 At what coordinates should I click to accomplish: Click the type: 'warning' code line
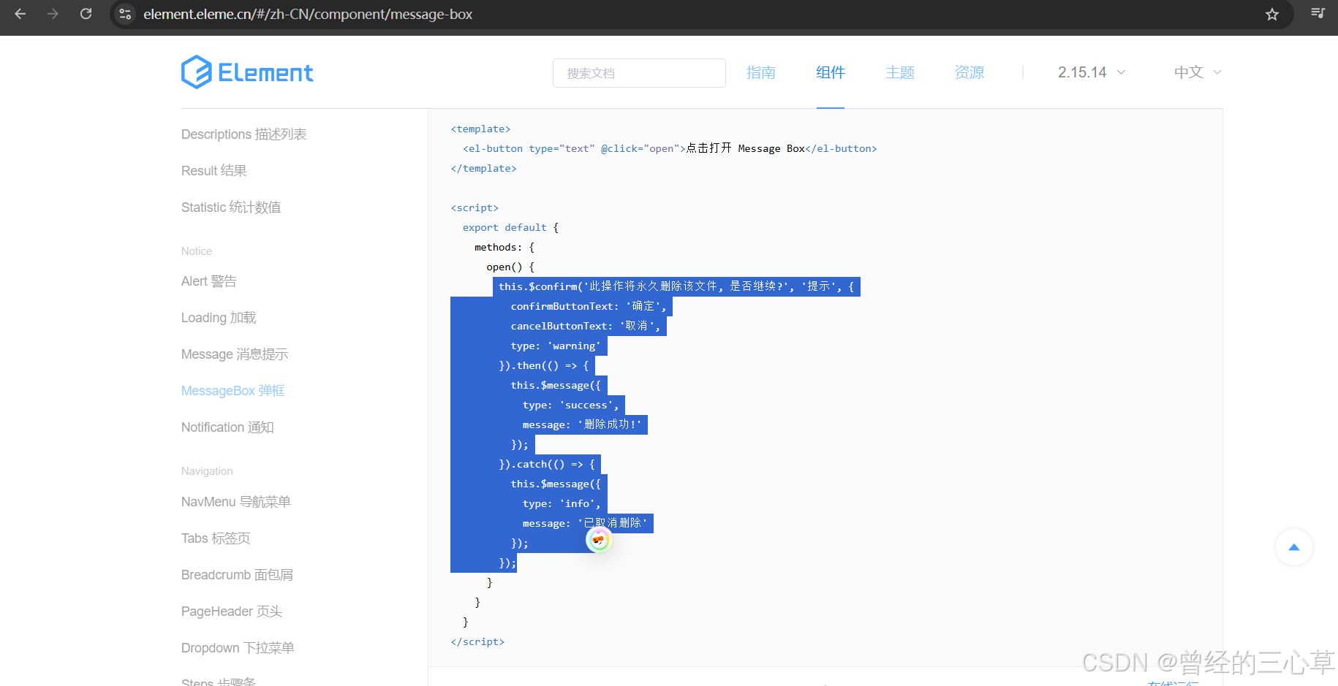coord(556,346)
